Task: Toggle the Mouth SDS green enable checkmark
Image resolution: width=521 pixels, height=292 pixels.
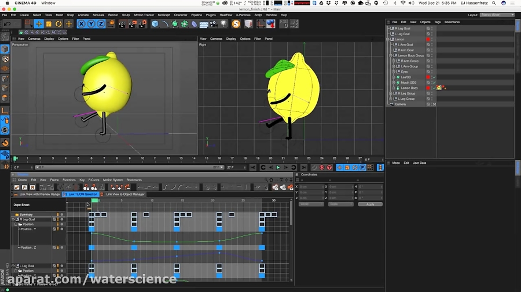Action: click(x=434, y=83)
